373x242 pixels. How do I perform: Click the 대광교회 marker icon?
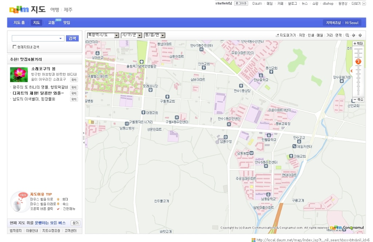click(143, 112)
